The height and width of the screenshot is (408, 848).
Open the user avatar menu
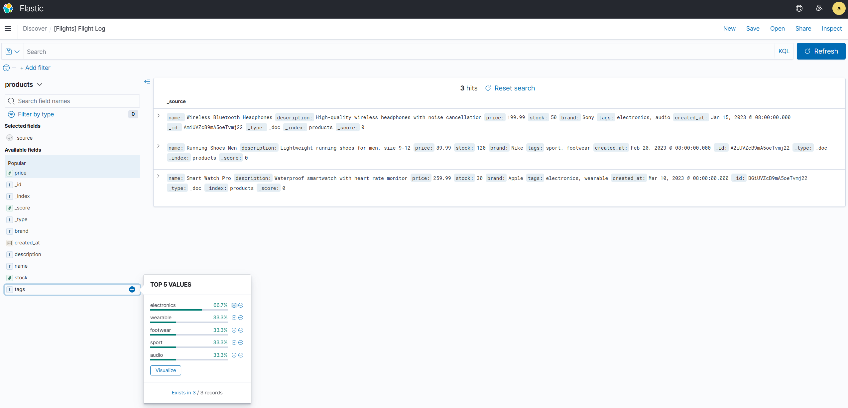coord(839,9)
